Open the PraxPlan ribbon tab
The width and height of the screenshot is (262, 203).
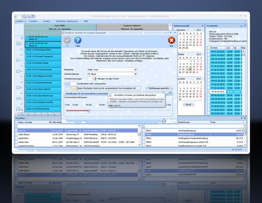33,21
